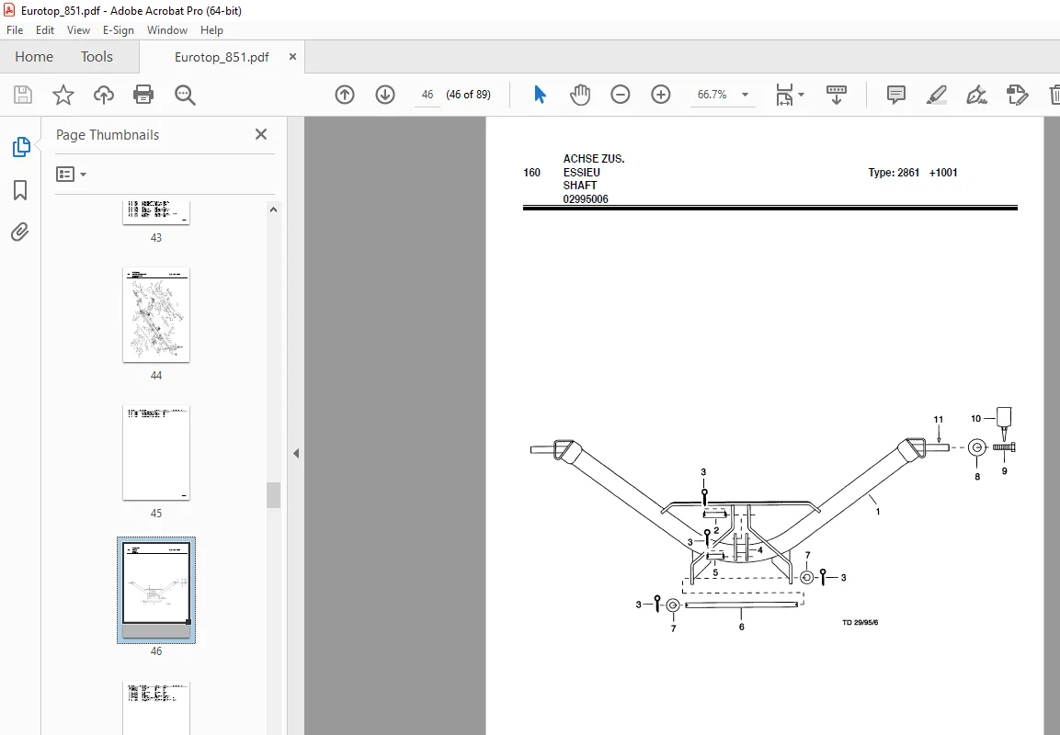The height and width of the screenshot is (735, 1060).
Task: Open the Edit menu
Action: point(45,30)
